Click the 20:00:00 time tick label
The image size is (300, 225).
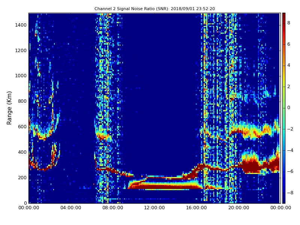(239, 208)
